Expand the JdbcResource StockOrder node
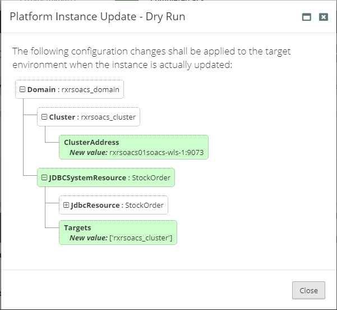Screen dimensions: 337x310 (x=66, y=205)
